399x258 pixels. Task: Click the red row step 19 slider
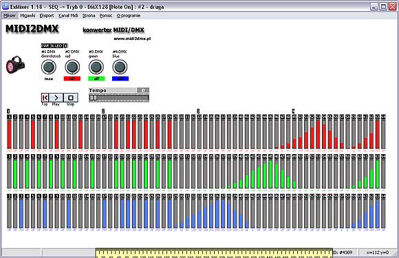click(116, 135)
